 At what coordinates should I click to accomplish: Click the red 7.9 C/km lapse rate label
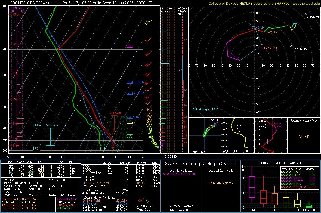coord(116,113)
